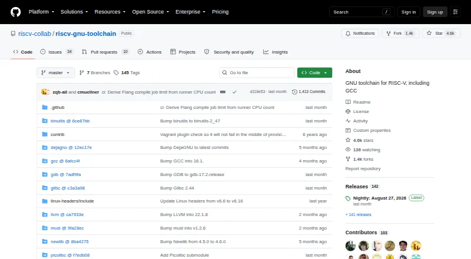
Task: Click Report repository link
Action: click(363, 168)
